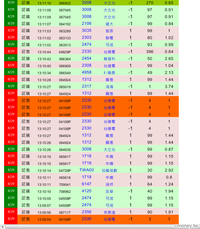Select warrant code 064192 cell

(x=65, y=24)
